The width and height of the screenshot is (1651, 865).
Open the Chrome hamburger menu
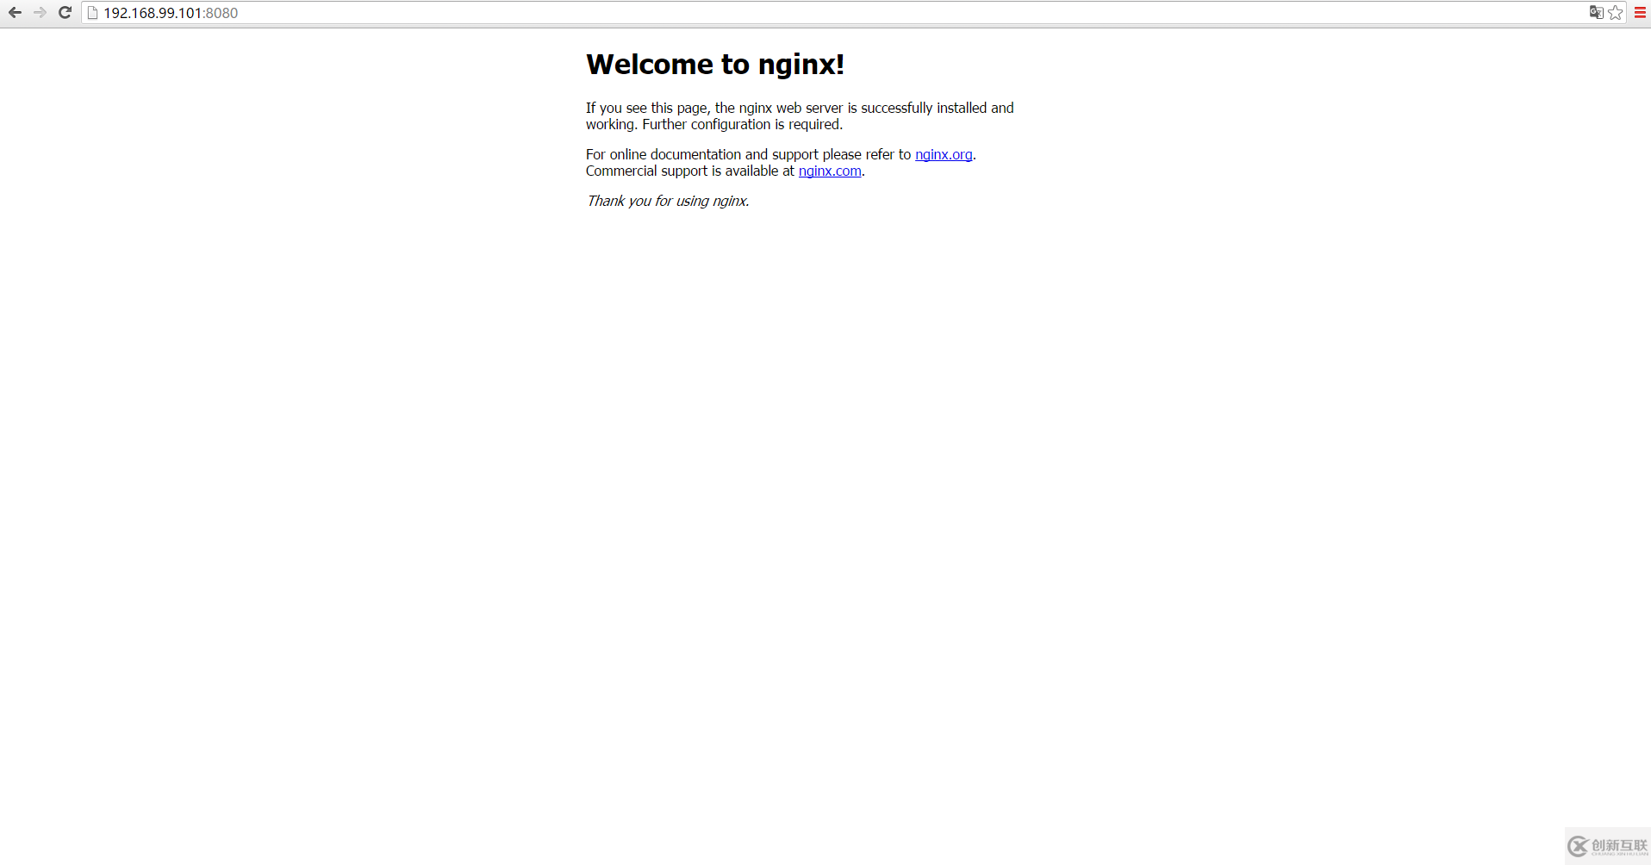pyautogui.click(x=1640, y=12)
